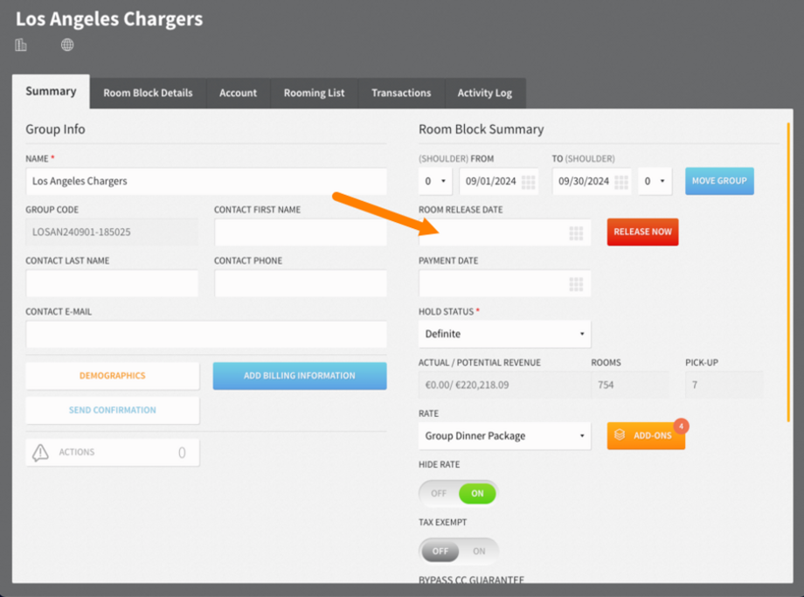Click the Rooms value 754
The width and height of the screenshot is (804, 597).
tap(606, 385)
